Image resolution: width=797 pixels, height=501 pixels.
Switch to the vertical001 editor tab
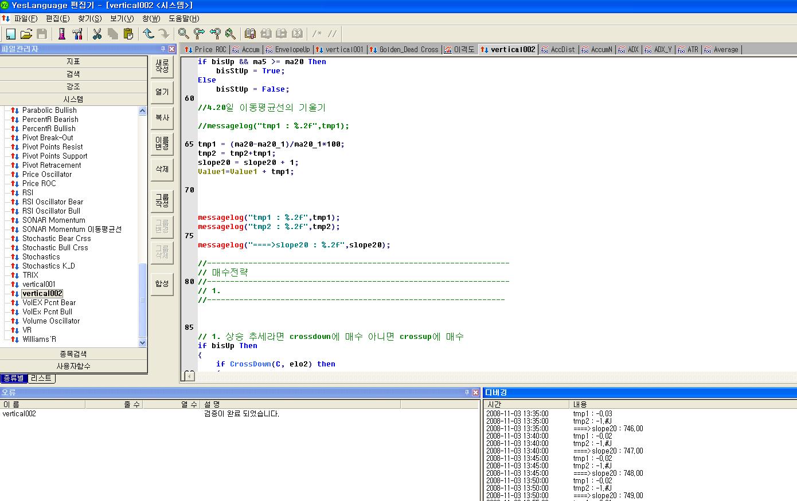(339, 49)
